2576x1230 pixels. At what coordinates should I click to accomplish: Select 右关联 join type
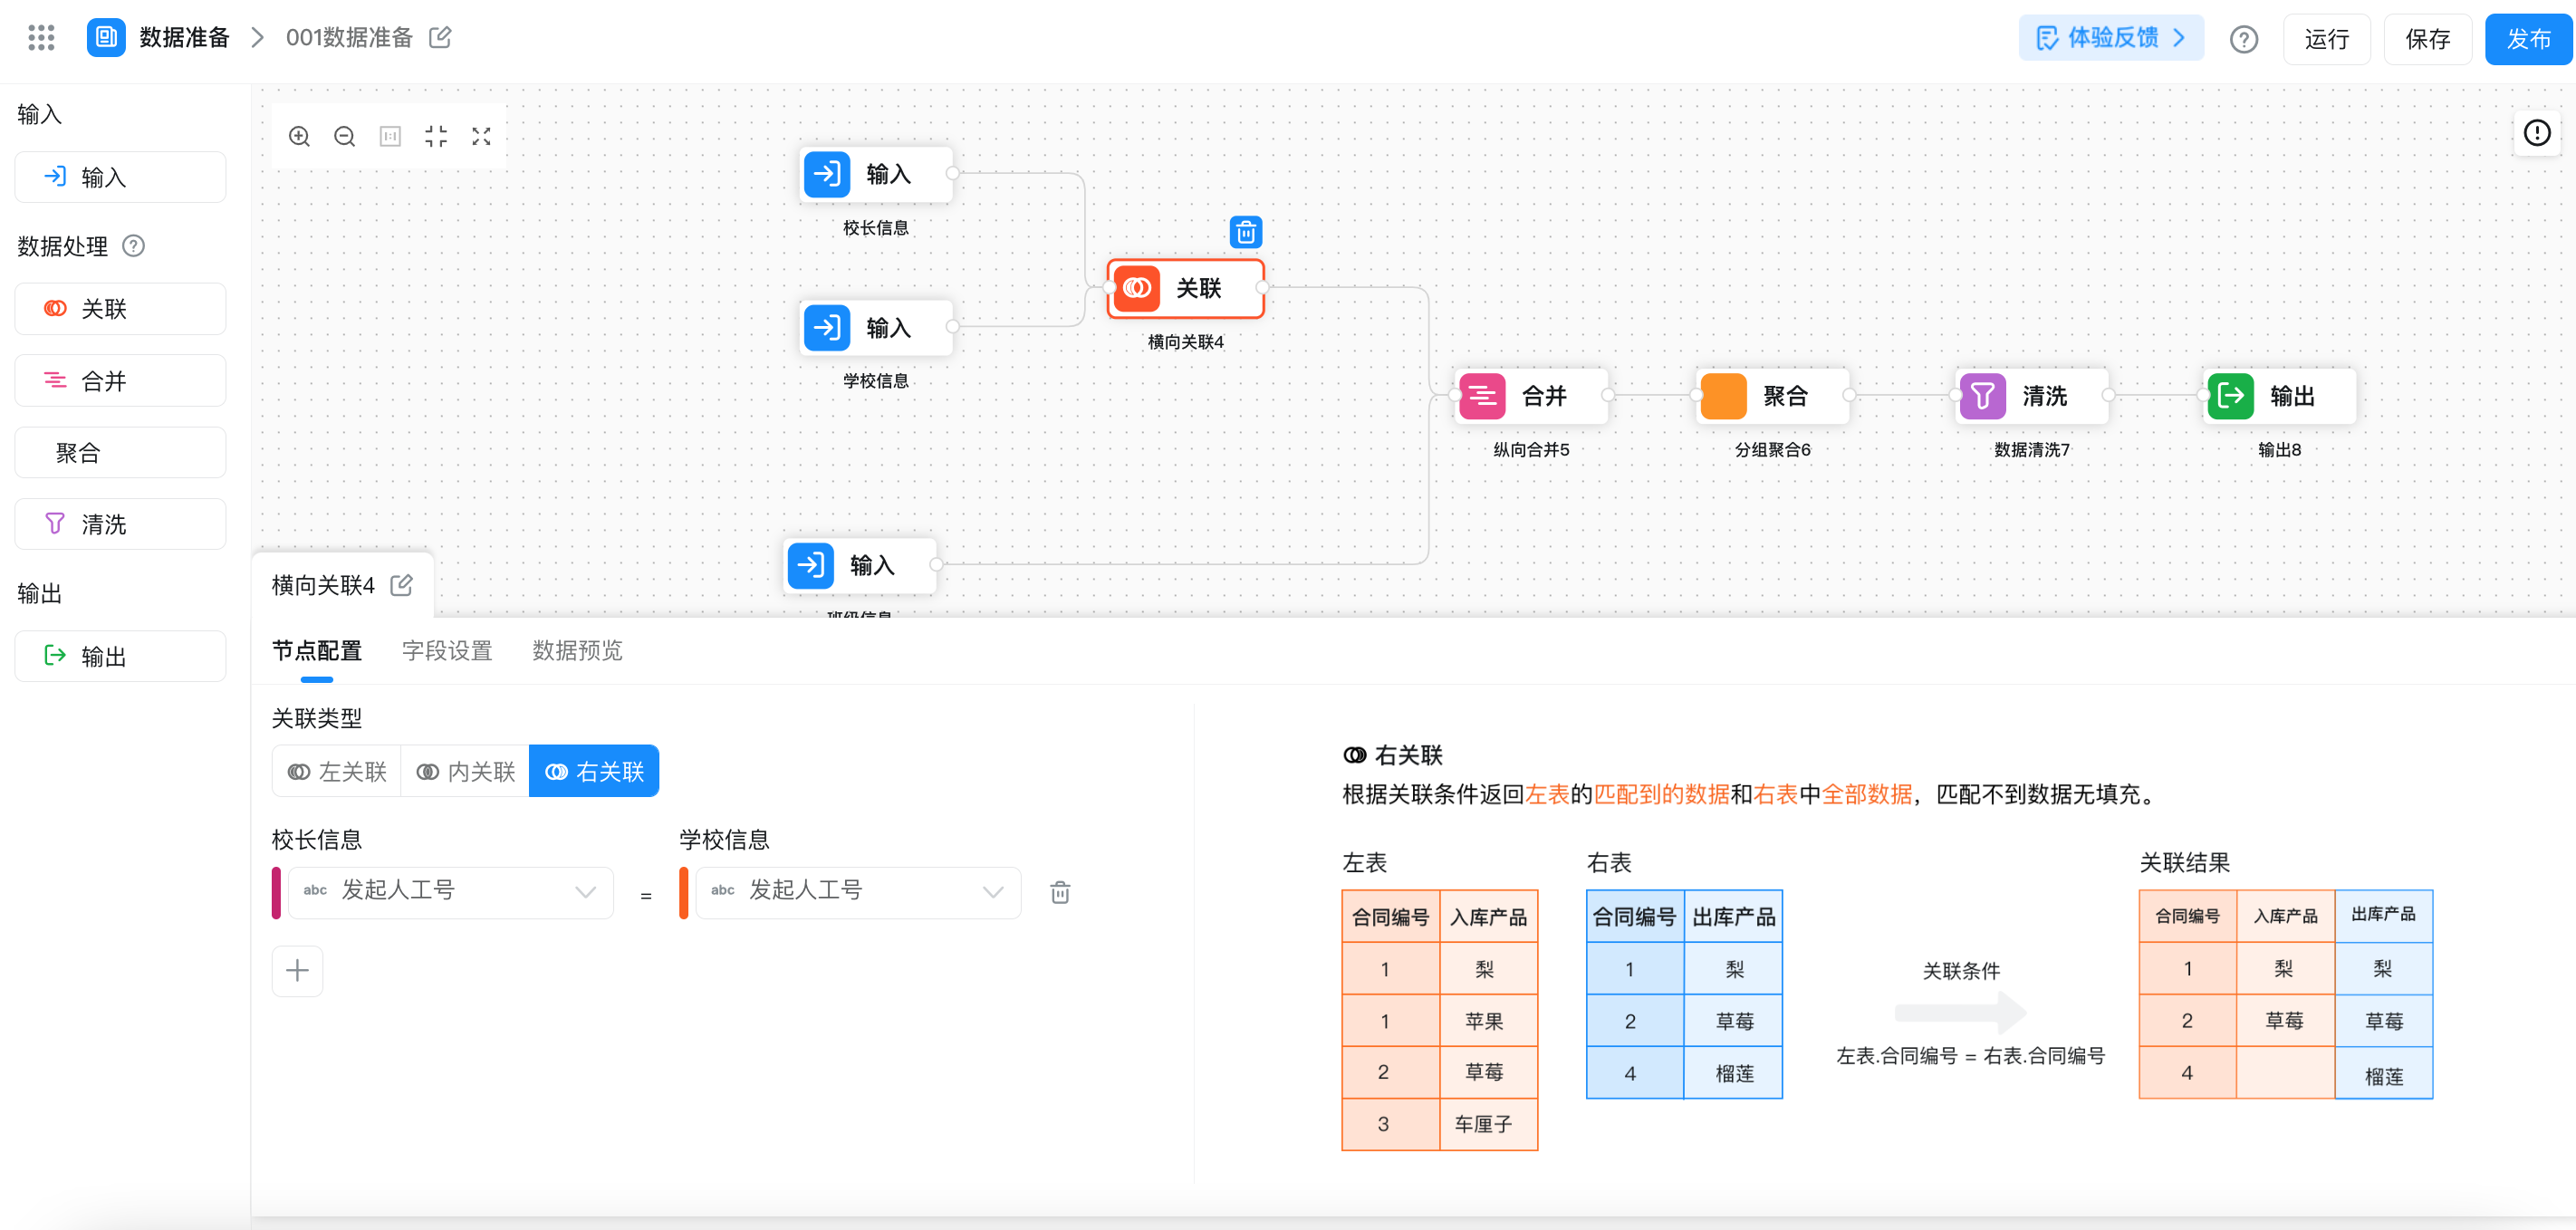tap(594, 772)
